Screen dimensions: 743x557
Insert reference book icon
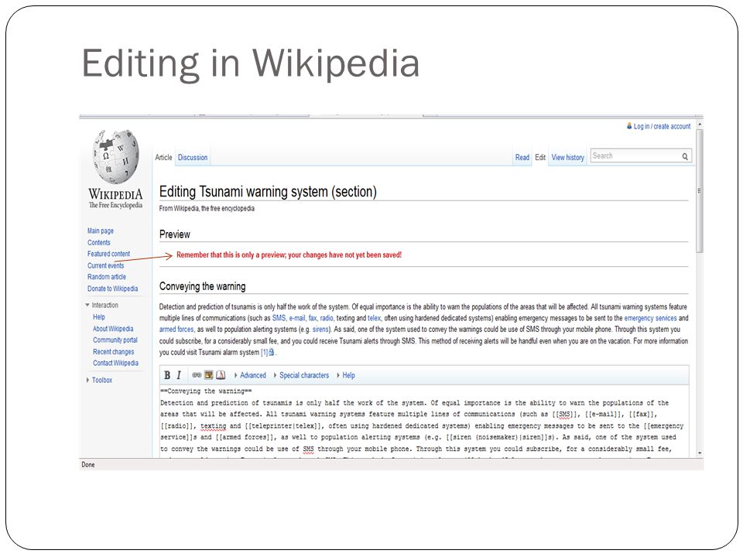(221, 375)
